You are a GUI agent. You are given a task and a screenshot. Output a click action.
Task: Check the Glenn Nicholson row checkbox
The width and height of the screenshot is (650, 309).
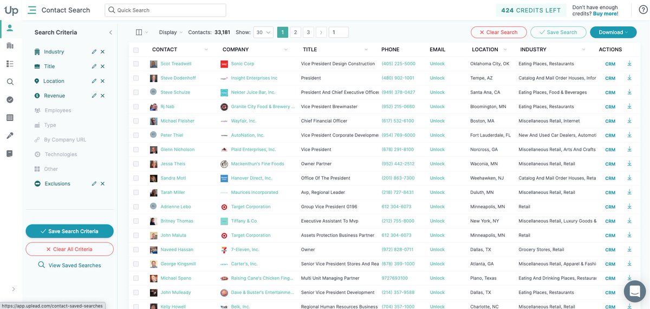[136, 150]
